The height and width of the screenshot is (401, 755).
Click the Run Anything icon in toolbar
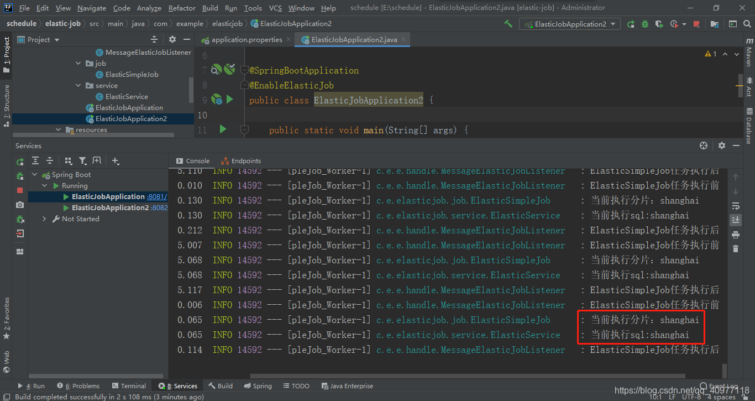click(733, 24)
